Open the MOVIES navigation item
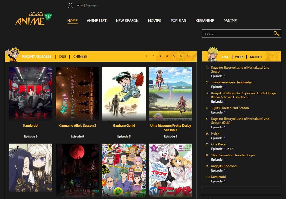The image size is (286, 199). click(154, 21)
